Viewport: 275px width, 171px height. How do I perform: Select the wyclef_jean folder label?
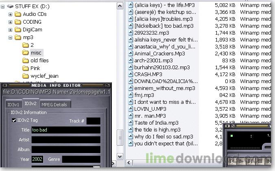[x=45, y=76]
